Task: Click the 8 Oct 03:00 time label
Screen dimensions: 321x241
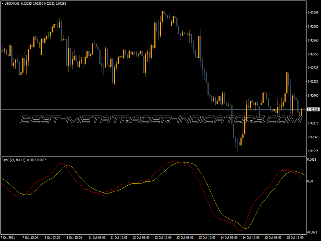Action: 52,238
